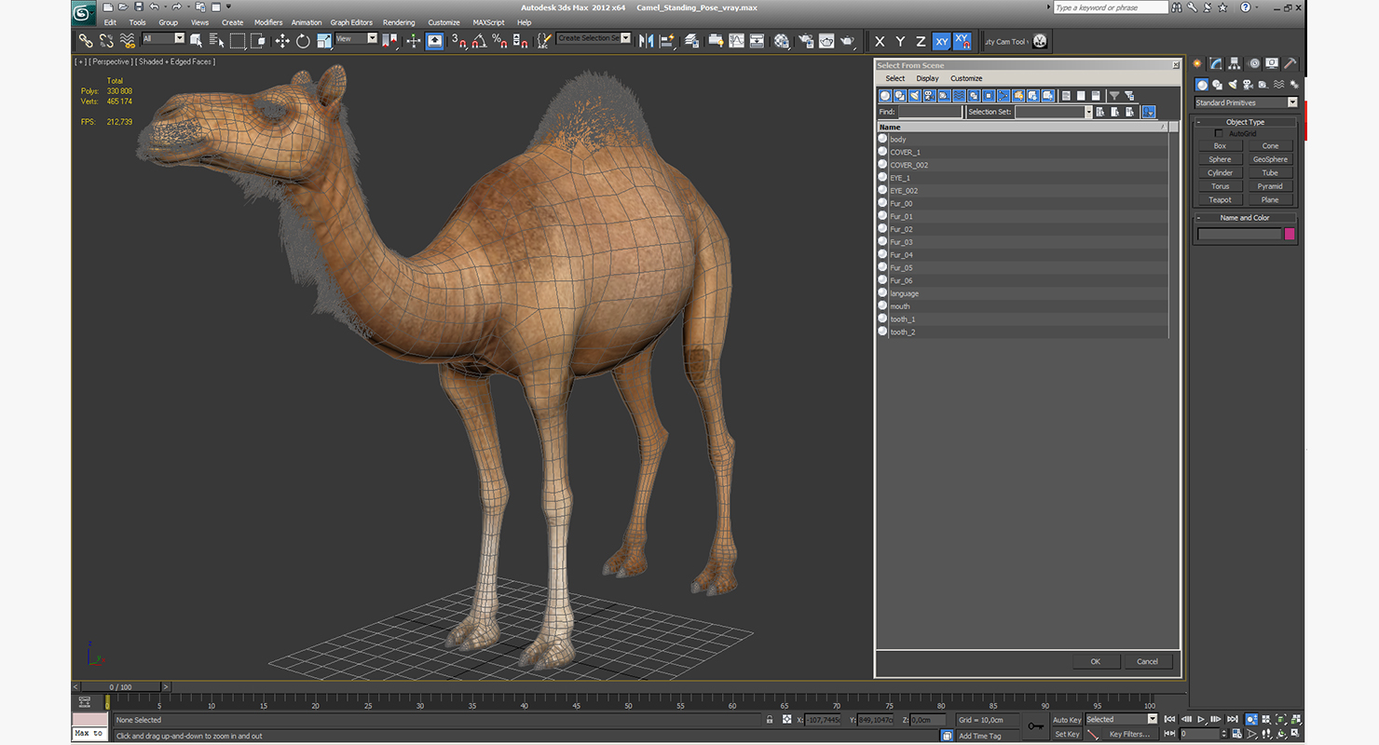Toggle 3D Snaps button
The image size is (1379, 745).
point(458,41)
